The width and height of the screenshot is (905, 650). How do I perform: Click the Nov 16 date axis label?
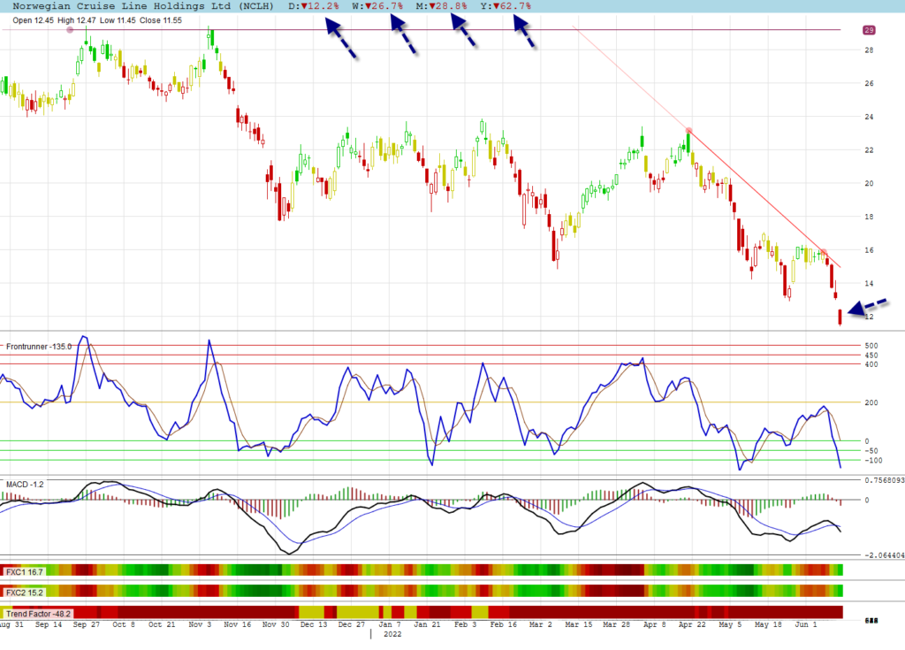(237, 624)
